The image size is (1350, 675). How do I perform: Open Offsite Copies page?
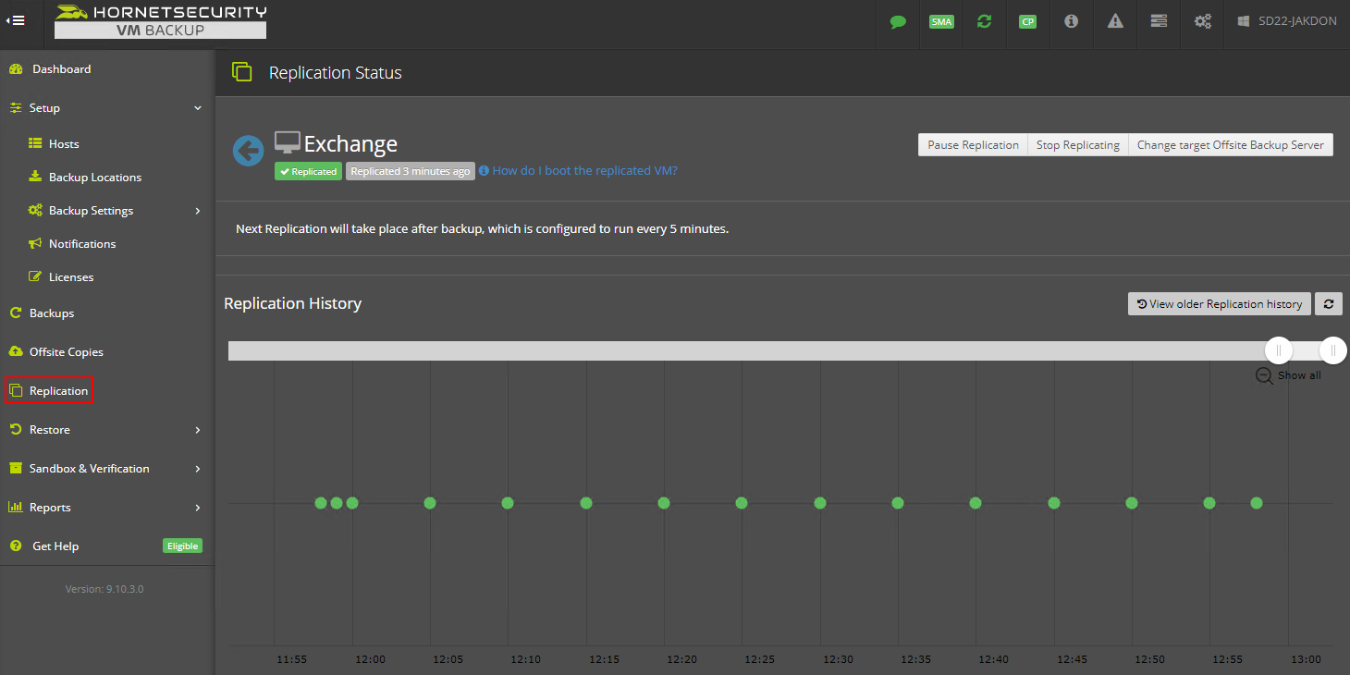tap(67, 352)
